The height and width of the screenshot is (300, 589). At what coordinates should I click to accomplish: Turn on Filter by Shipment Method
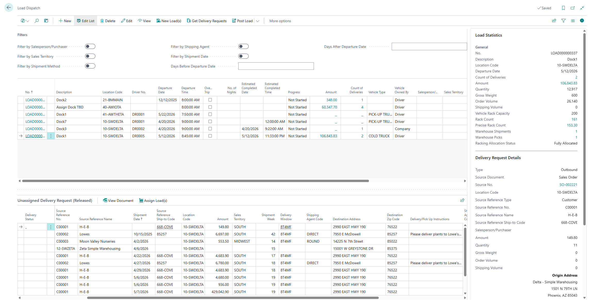click(x=90, y=66)
